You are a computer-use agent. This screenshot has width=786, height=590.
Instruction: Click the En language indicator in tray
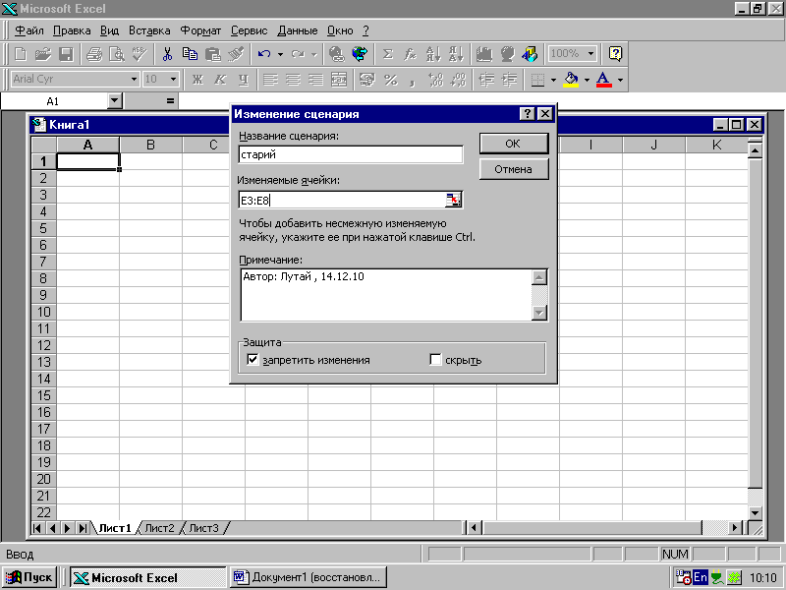[700, 577]
